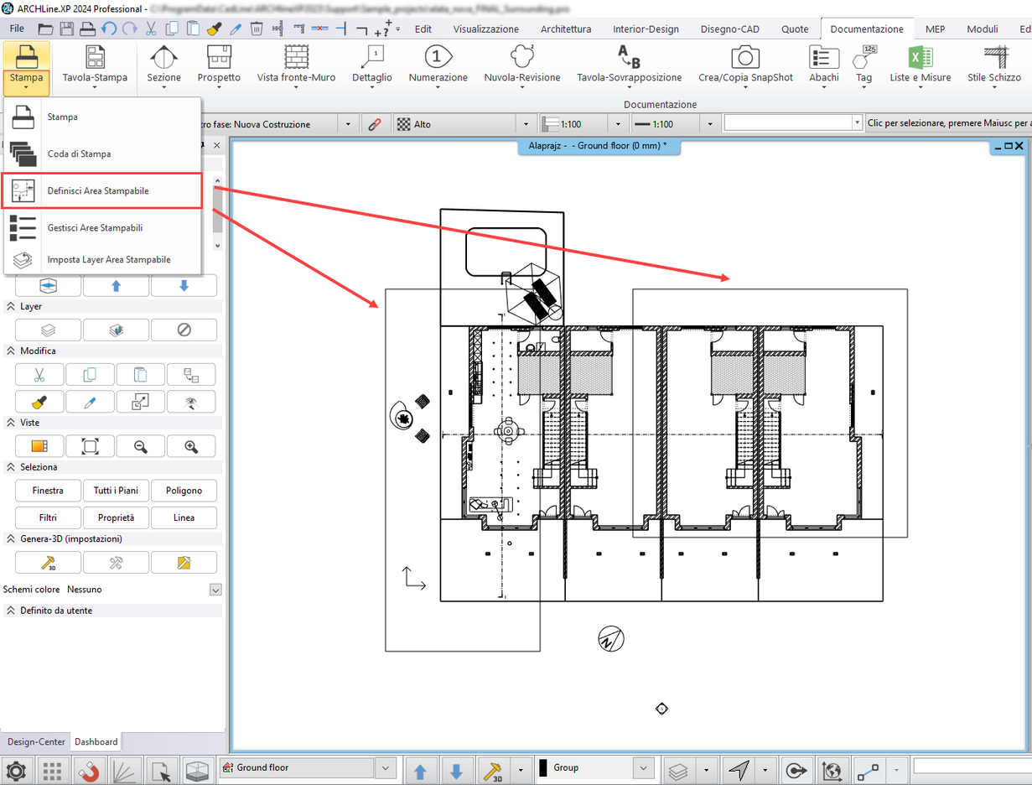The height and width of the screenshot is (785, 1032).
Task: Click Vista fronte-Muro brick icon
Action: [296, 57]
